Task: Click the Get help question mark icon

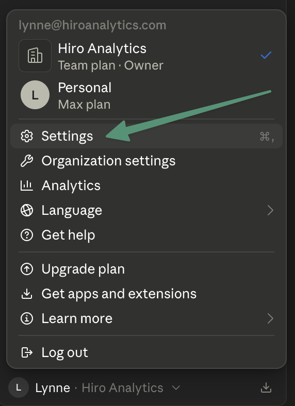Action: point(27,235)
